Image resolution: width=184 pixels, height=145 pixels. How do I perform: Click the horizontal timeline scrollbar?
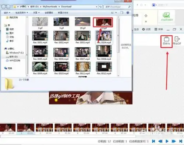[68, 136]
